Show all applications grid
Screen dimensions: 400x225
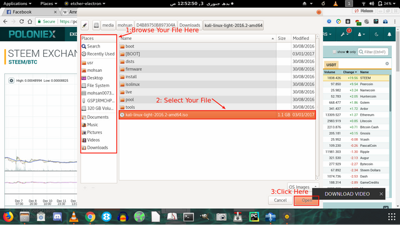pos(392,217)
